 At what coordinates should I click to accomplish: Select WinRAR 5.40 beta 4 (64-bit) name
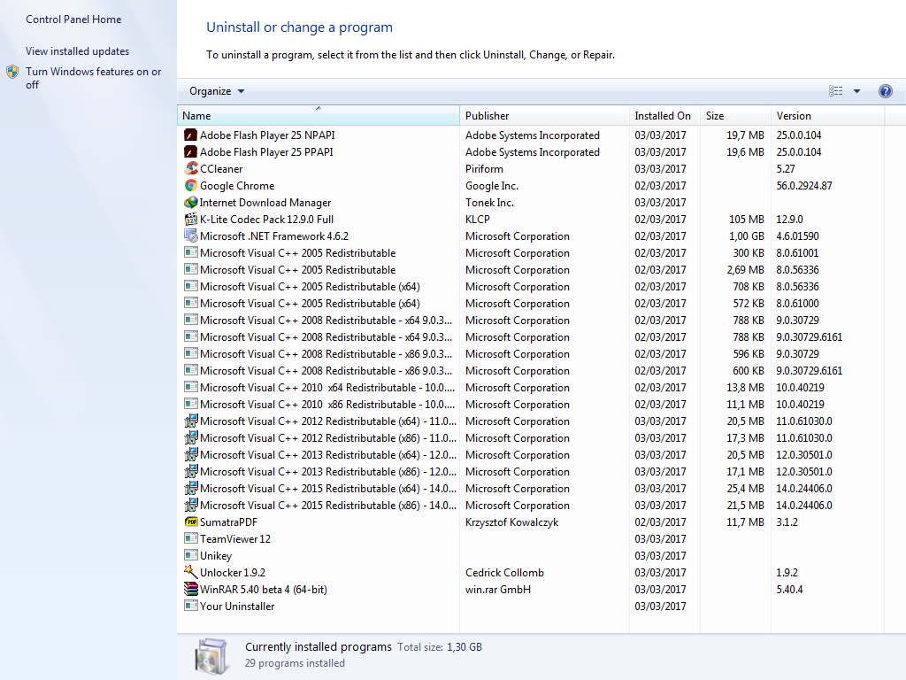264,589
